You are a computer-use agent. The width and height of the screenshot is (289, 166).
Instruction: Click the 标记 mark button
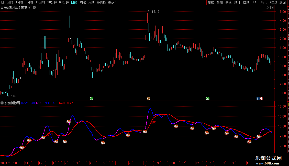(x=264, y=2)
